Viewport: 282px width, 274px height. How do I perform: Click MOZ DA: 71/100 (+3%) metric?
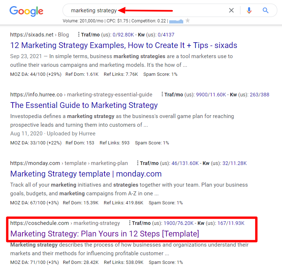click(x=35, y=262)
